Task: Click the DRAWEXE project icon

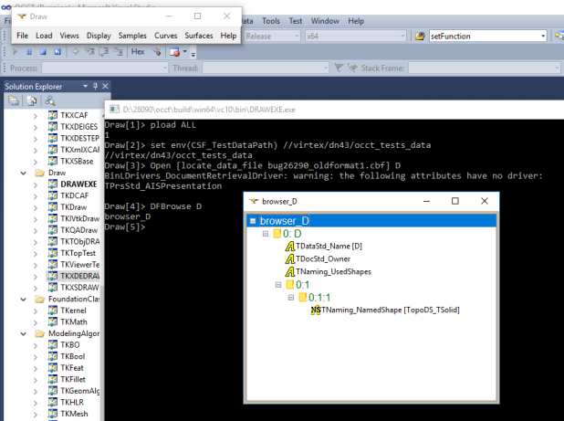Action: (54, 184)
